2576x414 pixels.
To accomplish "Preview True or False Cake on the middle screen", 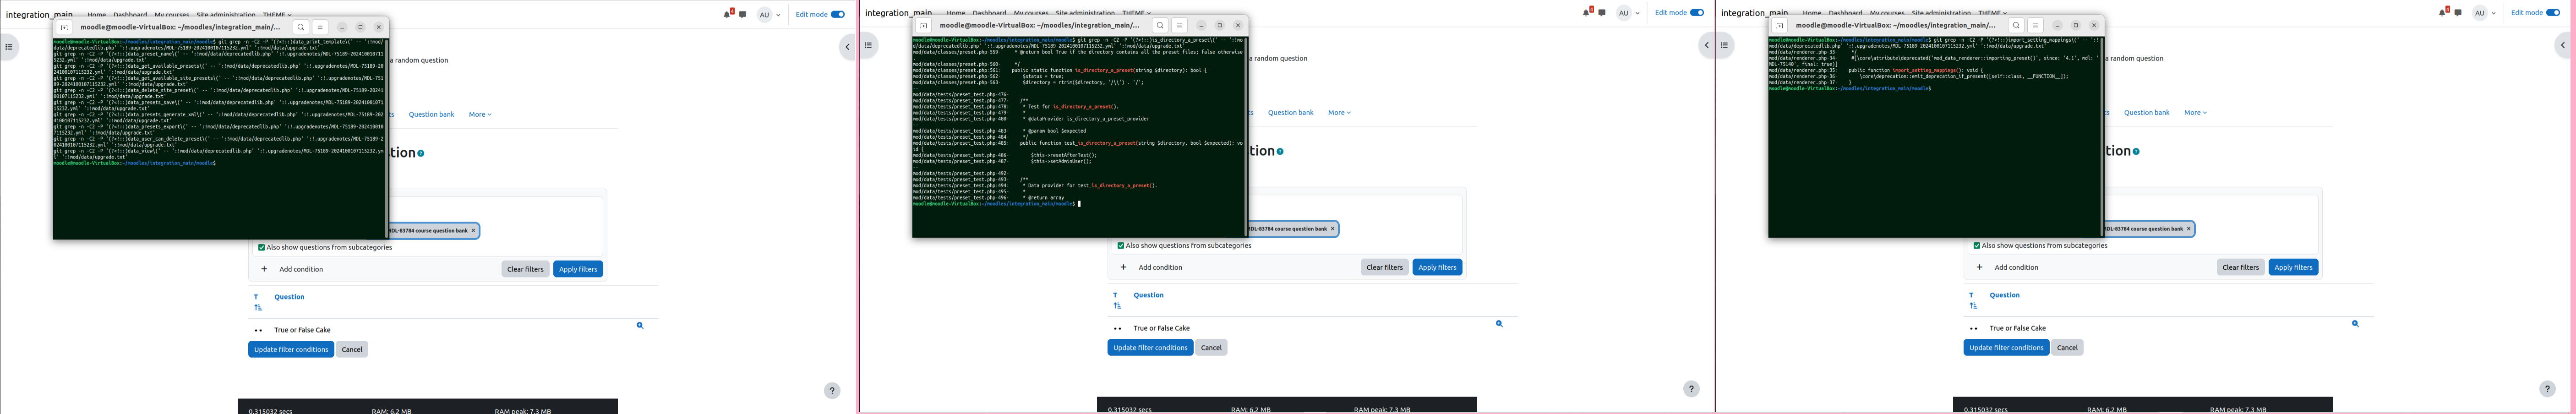I will coord(1499,323).
